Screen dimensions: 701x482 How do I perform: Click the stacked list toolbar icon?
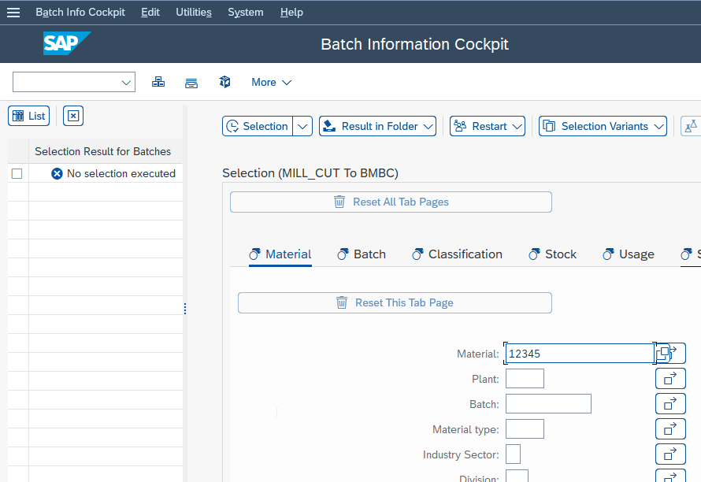[x=191, y=82]
